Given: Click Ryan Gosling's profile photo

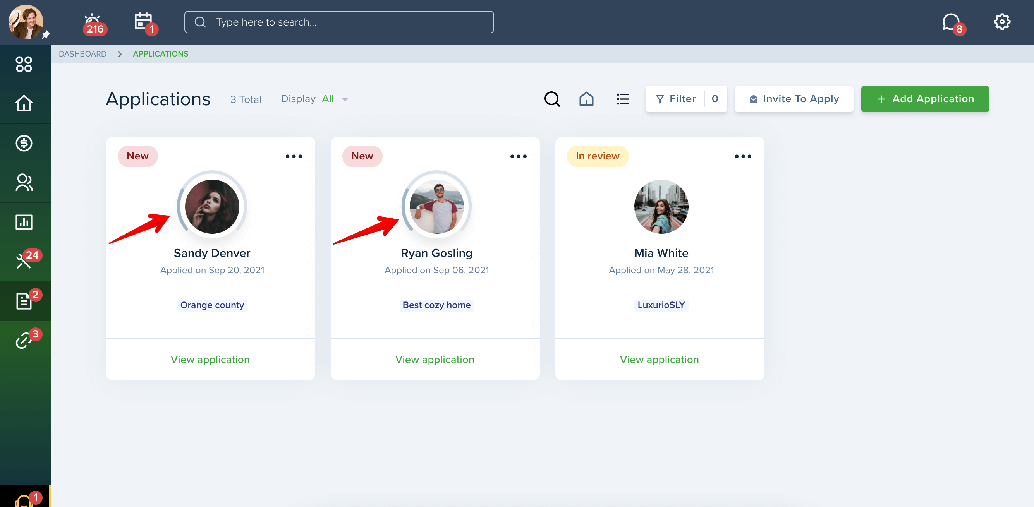Looking at the screenshot, I should [437, 207].
